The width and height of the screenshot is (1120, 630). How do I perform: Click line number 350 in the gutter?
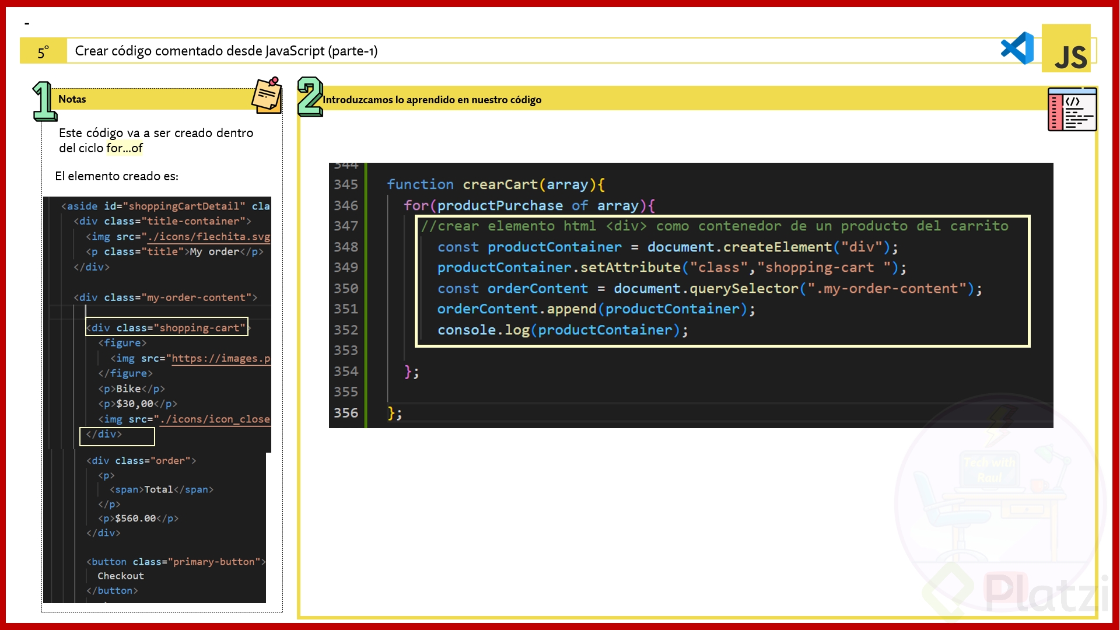tap(346, 288)
